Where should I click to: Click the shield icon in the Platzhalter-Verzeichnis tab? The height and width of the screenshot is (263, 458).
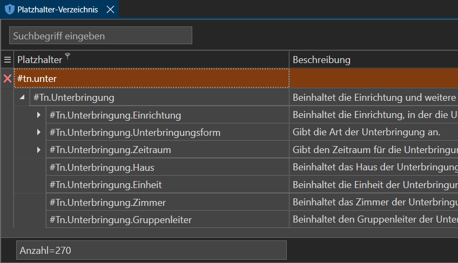(10, 10)
